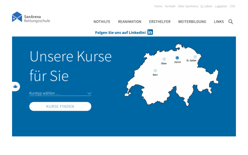248x155 pixels.
Task: Open the Über SanArena link
Action: tap(188, 6)
